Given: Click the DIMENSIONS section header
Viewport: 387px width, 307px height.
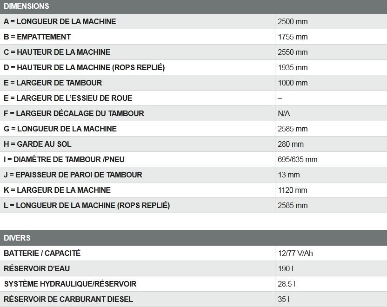Looking at the screenshot, I should click(x=26, y=7).
